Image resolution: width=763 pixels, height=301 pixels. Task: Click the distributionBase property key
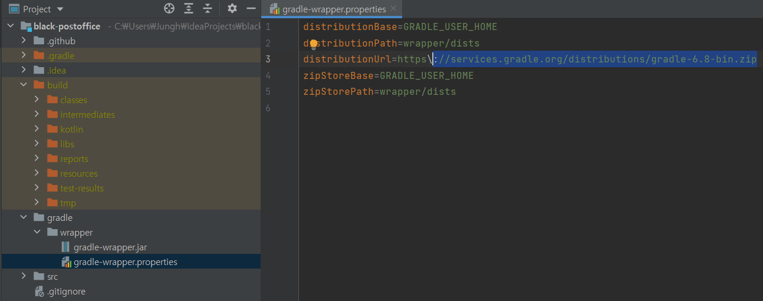pyautogui.click(x=350, y=27)
